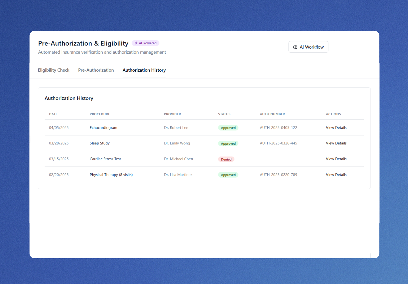408x284 pixels.
Task: Click the STATUS column header
Action: tap(224, 114)
